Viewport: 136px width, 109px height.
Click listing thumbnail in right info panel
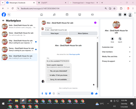click(x=116, y=25)
